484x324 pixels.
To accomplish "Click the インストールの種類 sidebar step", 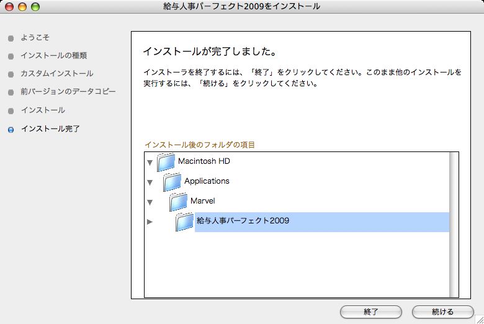I will tap(54, 55).
